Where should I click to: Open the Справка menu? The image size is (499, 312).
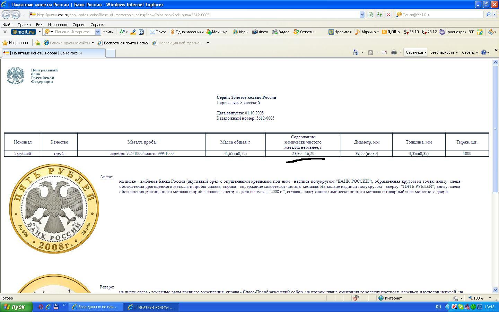[98, 25]
